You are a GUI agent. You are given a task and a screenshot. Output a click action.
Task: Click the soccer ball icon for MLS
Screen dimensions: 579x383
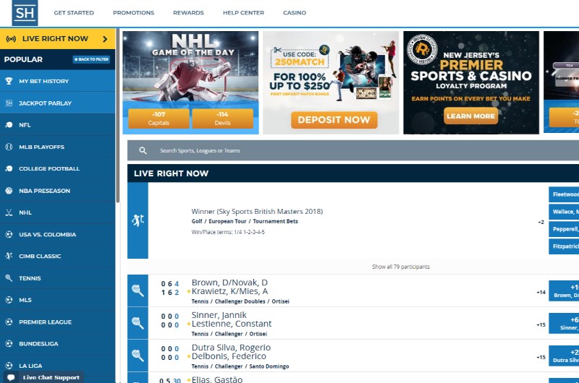(x=9, y=300)
